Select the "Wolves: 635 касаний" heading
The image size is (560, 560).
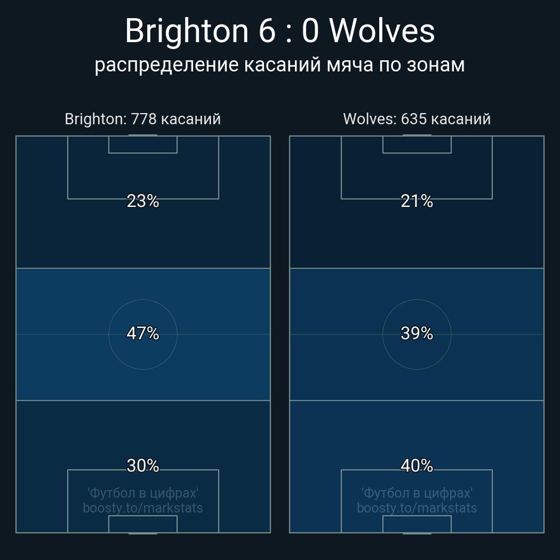pos(417,119)
